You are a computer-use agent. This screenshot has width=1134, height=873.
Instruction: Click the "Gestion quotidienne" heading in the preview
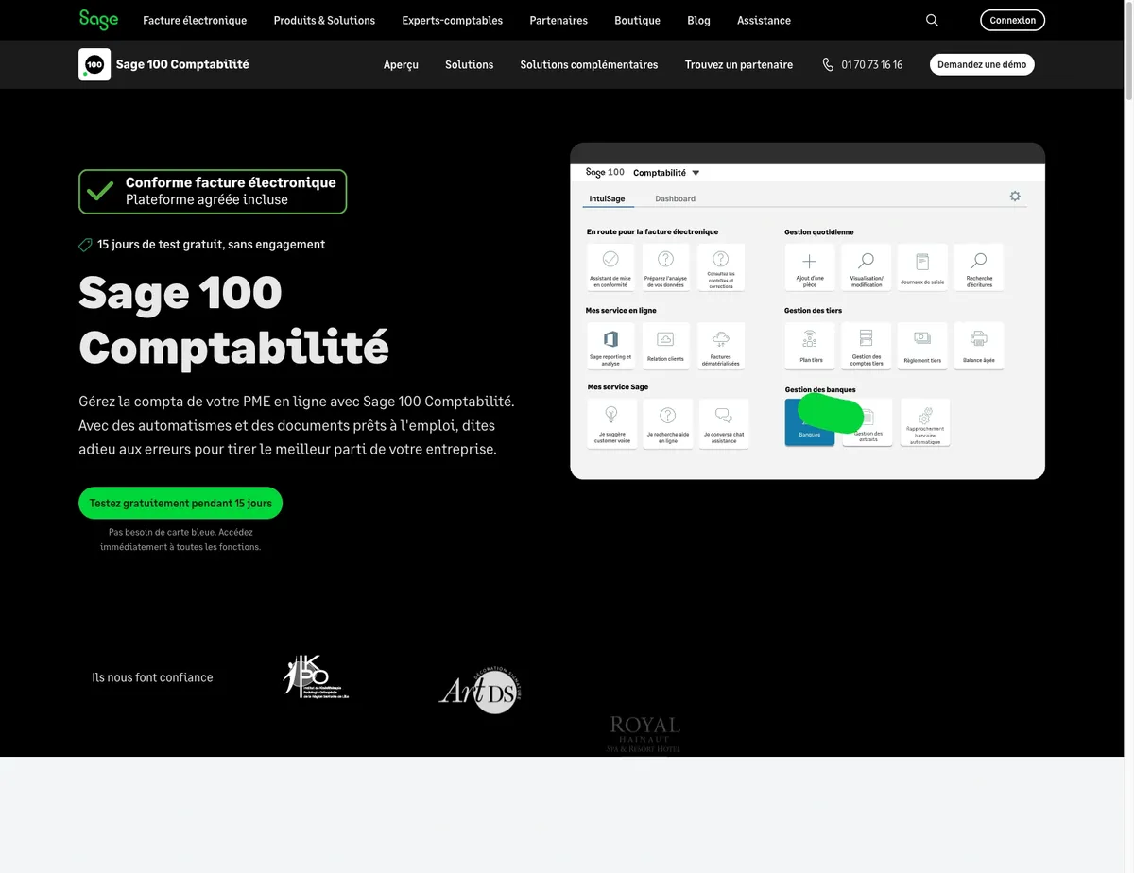(818, 231)
